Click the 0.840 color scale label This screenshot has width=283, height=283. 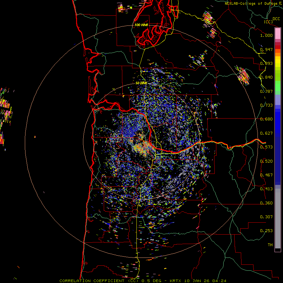tap(266, 77)
